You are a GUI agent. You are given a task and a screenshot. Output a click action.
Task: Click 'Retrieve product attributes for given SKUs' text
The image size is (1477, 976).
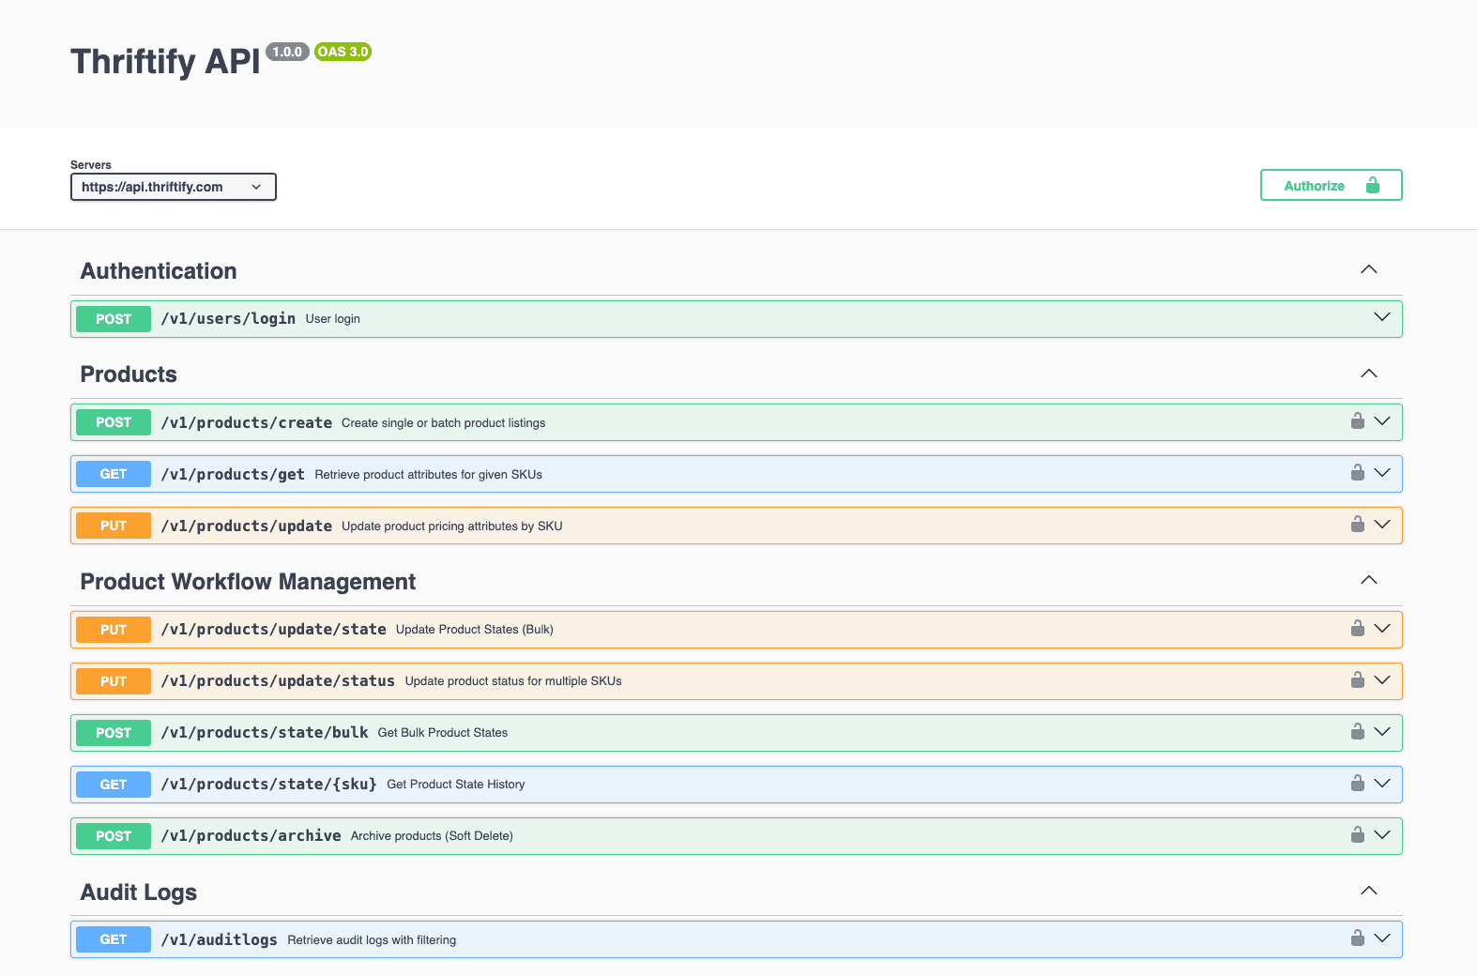tap(428, 475)
